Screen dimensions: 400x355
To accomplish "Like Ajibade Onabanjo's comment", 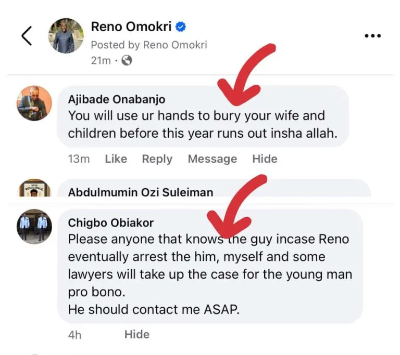I will tap(116, 159).
